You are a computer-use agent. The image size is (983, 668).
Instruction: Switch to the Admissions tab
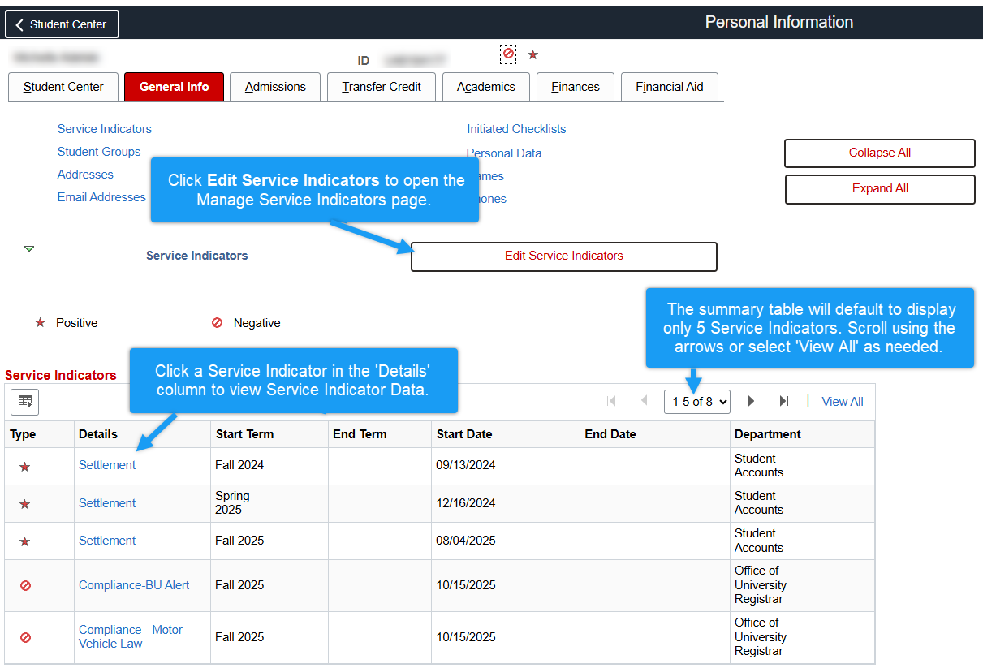click(275, 87)
